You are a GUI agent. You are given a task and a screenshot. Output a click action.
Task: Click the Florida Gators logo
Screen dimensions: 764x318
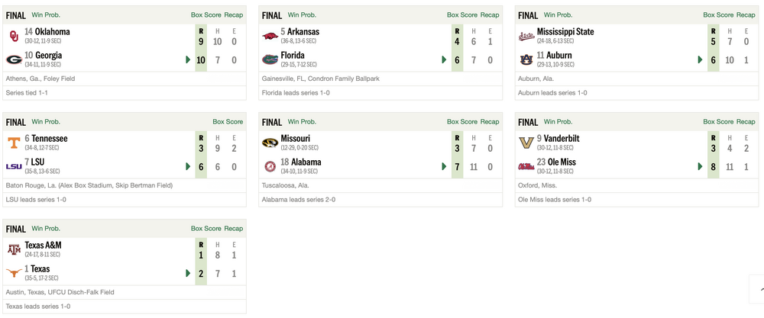(x=270, y=59)
